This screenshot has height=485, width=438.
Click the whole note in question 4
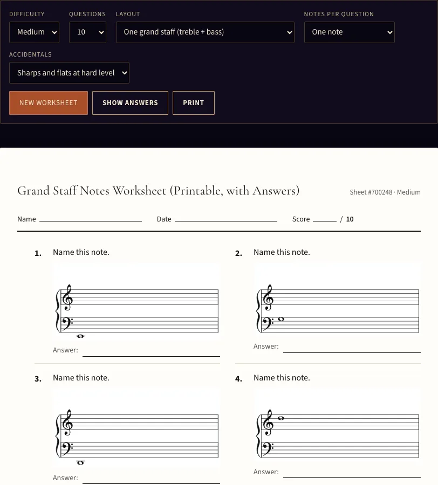(x=281, y=418)
